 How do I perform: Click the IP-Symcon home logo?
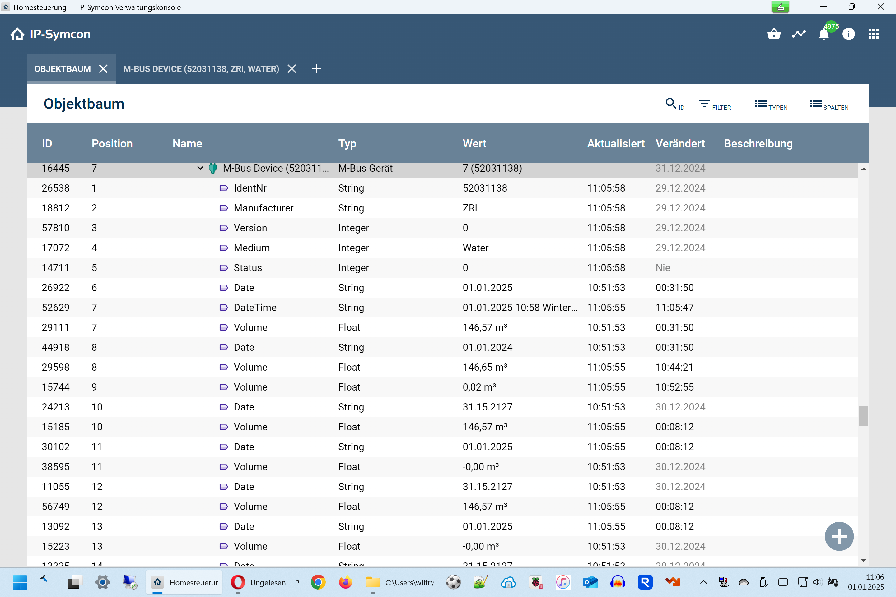tap(50, 34)
